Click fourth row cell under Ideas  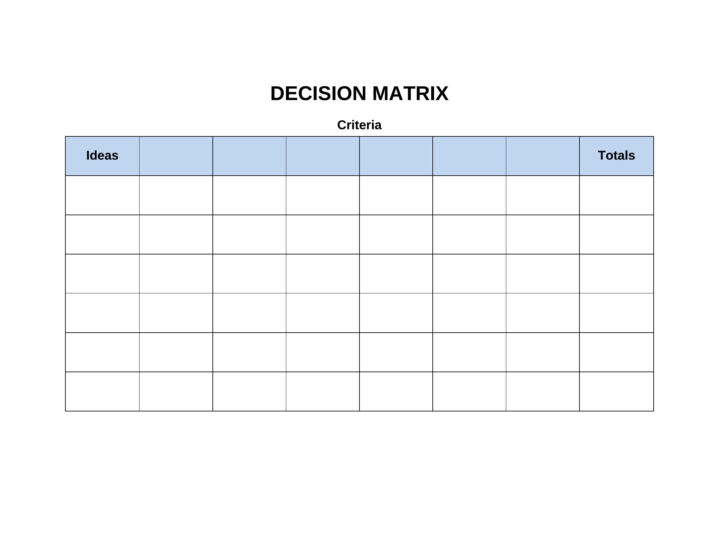pyautogui.click(x=102, y=313)
